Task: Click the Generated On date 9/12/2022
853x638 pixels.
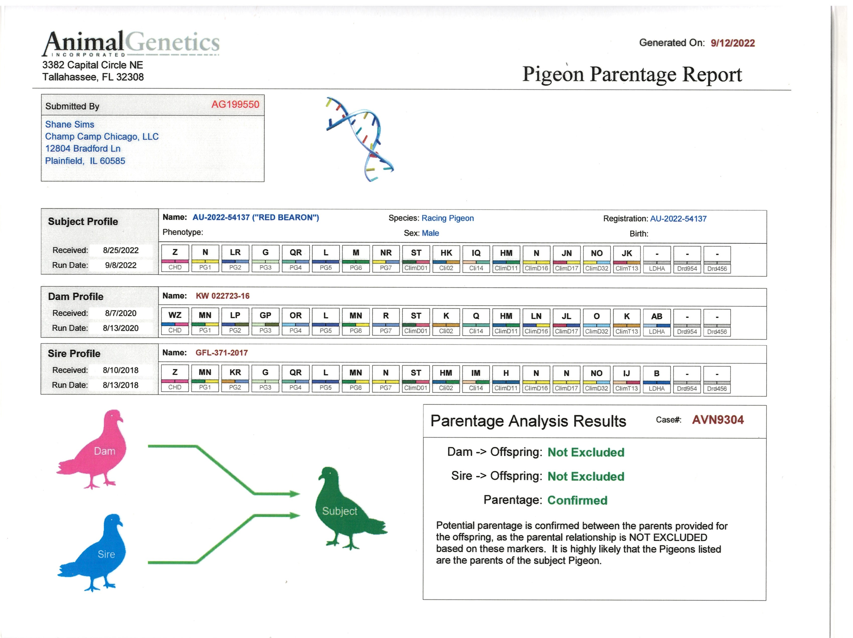Action: point(733,43)
